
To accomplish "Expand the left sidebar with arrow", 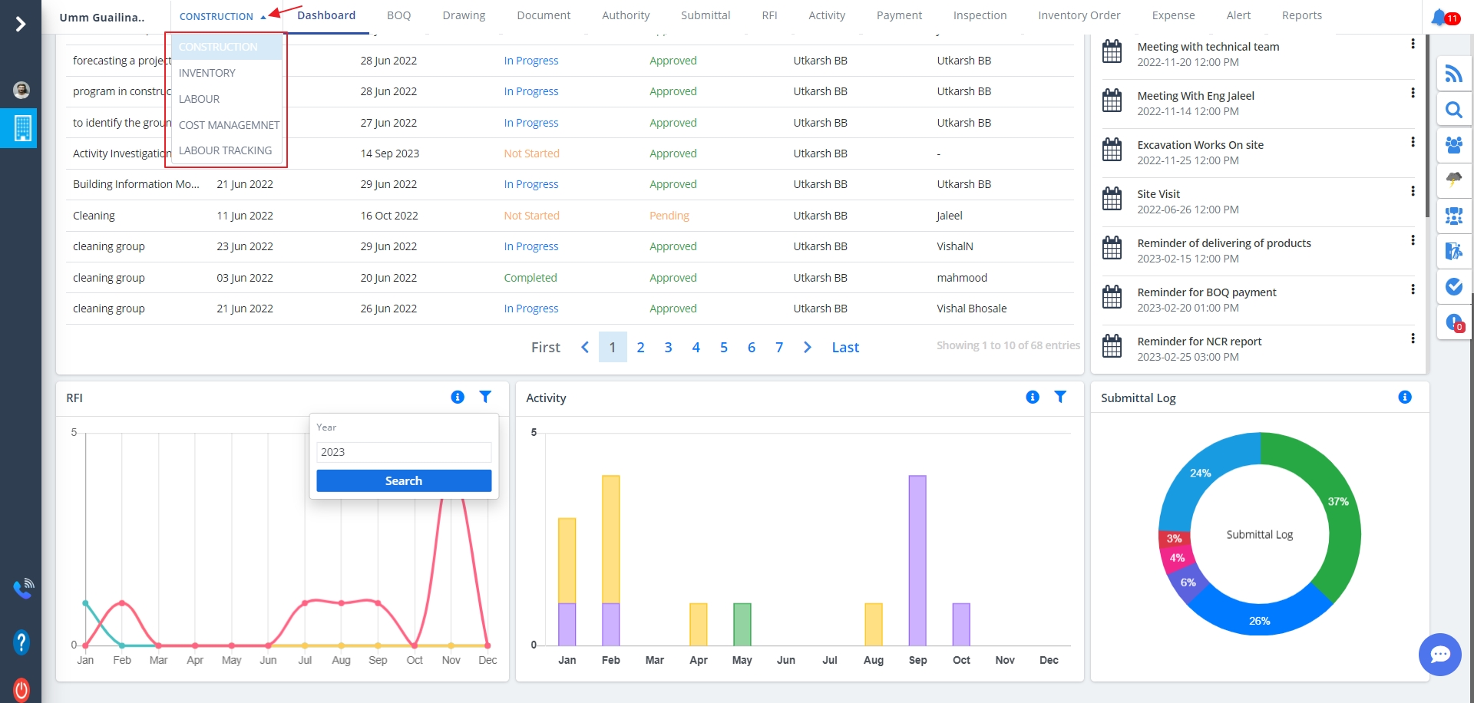I will point(21,25).
